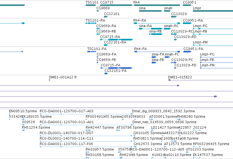Screen dimensions: 233x159
Task: Click cDNA RC0-DA0001-120700-013-A01
Action: click(86, 125)
